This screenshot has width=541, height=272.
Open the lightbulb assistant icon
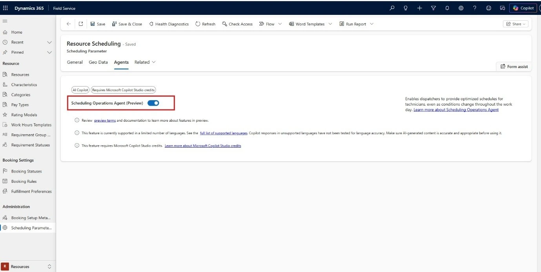coord(406,8)
